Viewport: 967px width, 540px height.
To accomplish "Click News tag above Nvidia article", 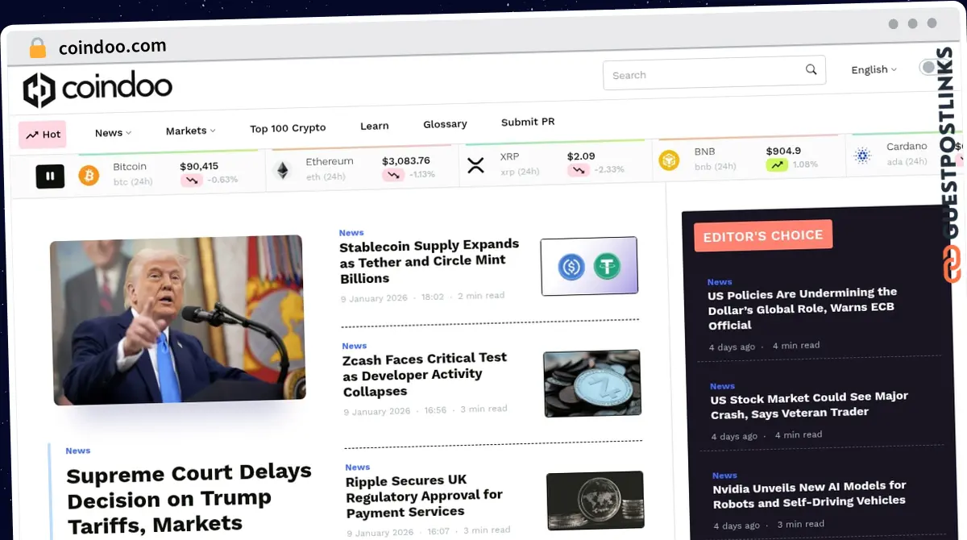I will tap(724, 476).
